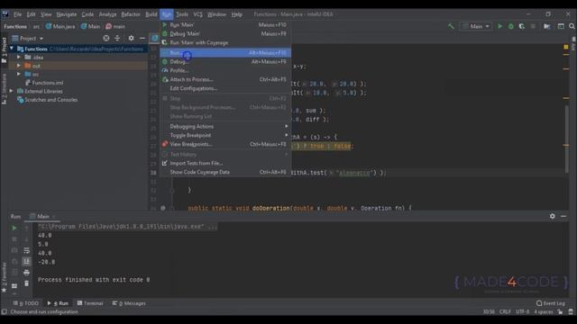Open Project Structure toolbar icon
577x324 pixels.
tap(547, 26)
